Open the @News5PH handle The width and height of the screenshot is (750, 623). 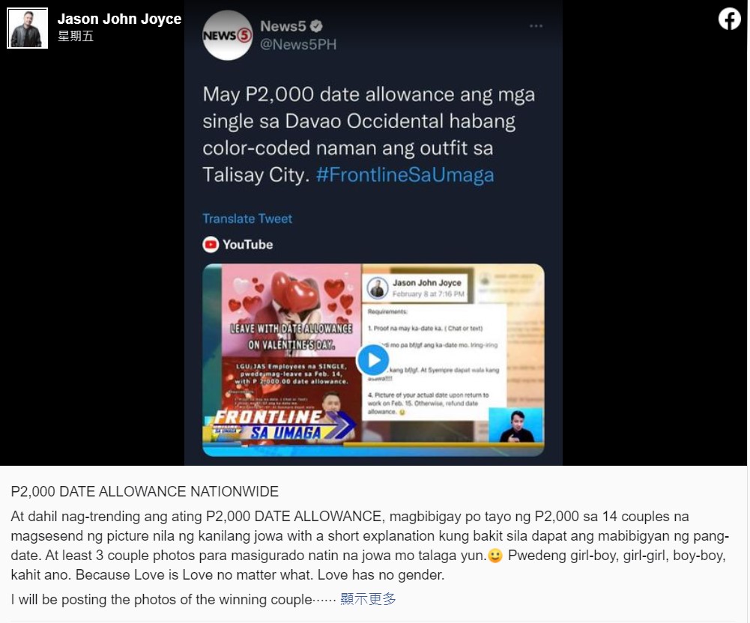tap(298, 44)
